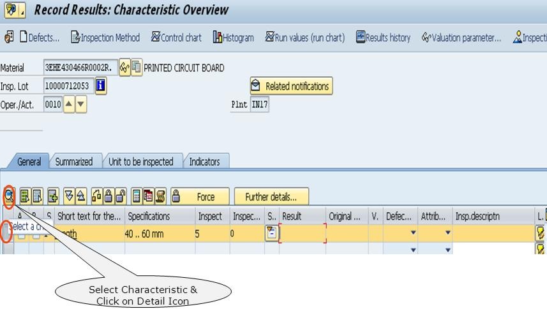Click the add characteristic icon with green plus

point(53,197)
